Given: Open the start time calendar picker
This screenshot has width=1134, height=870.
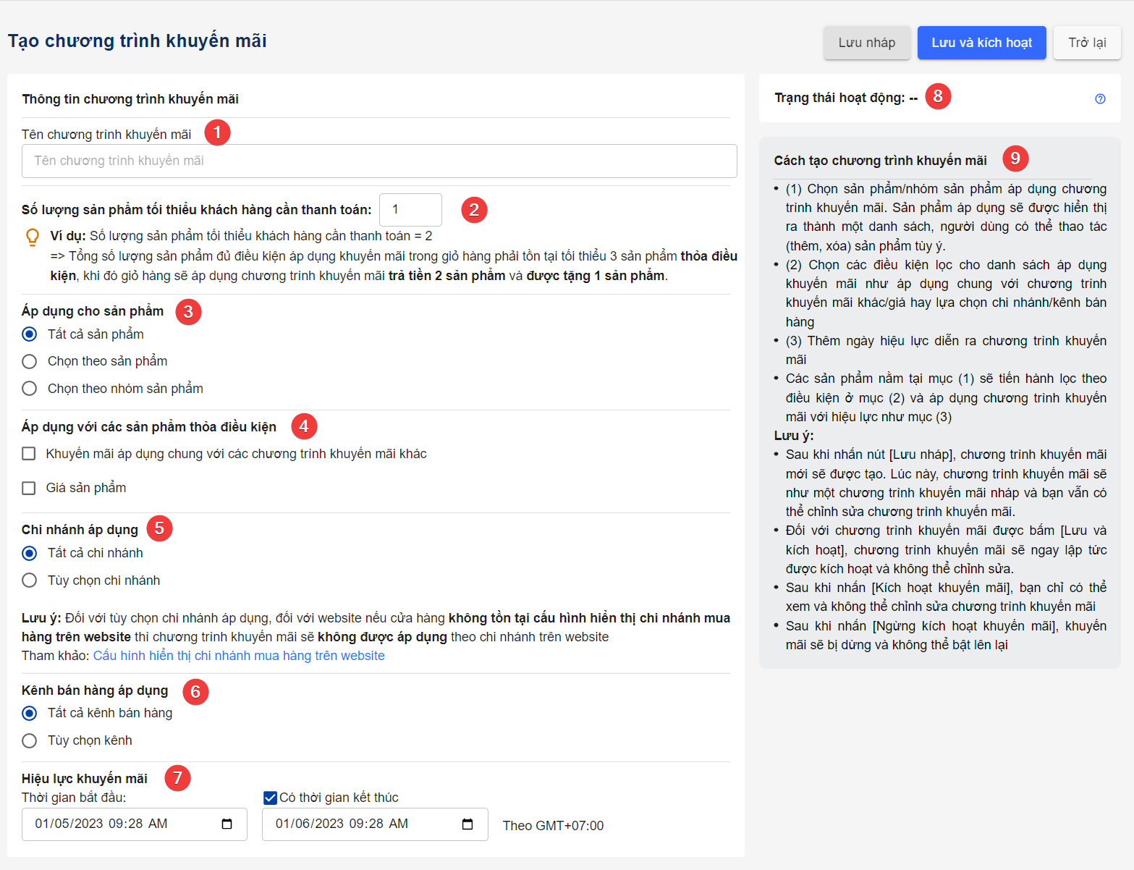Looking at the screenshot, I should [x=227, y=824].
